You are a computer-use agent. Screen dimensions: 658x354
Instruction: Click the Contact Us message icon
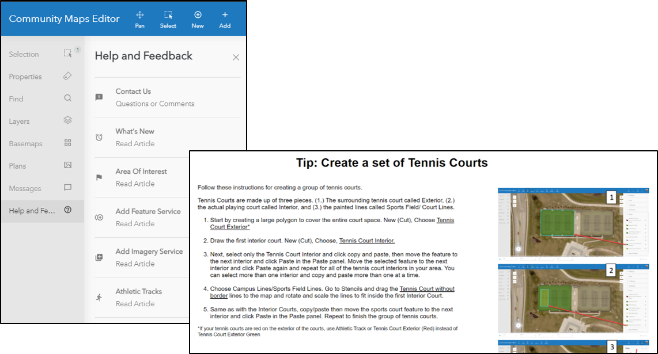tap(99, 97)
